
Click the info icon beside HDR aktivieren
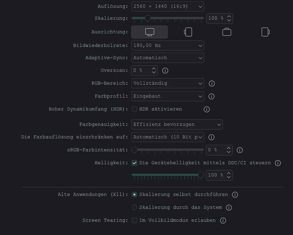(x=207, y=109)
